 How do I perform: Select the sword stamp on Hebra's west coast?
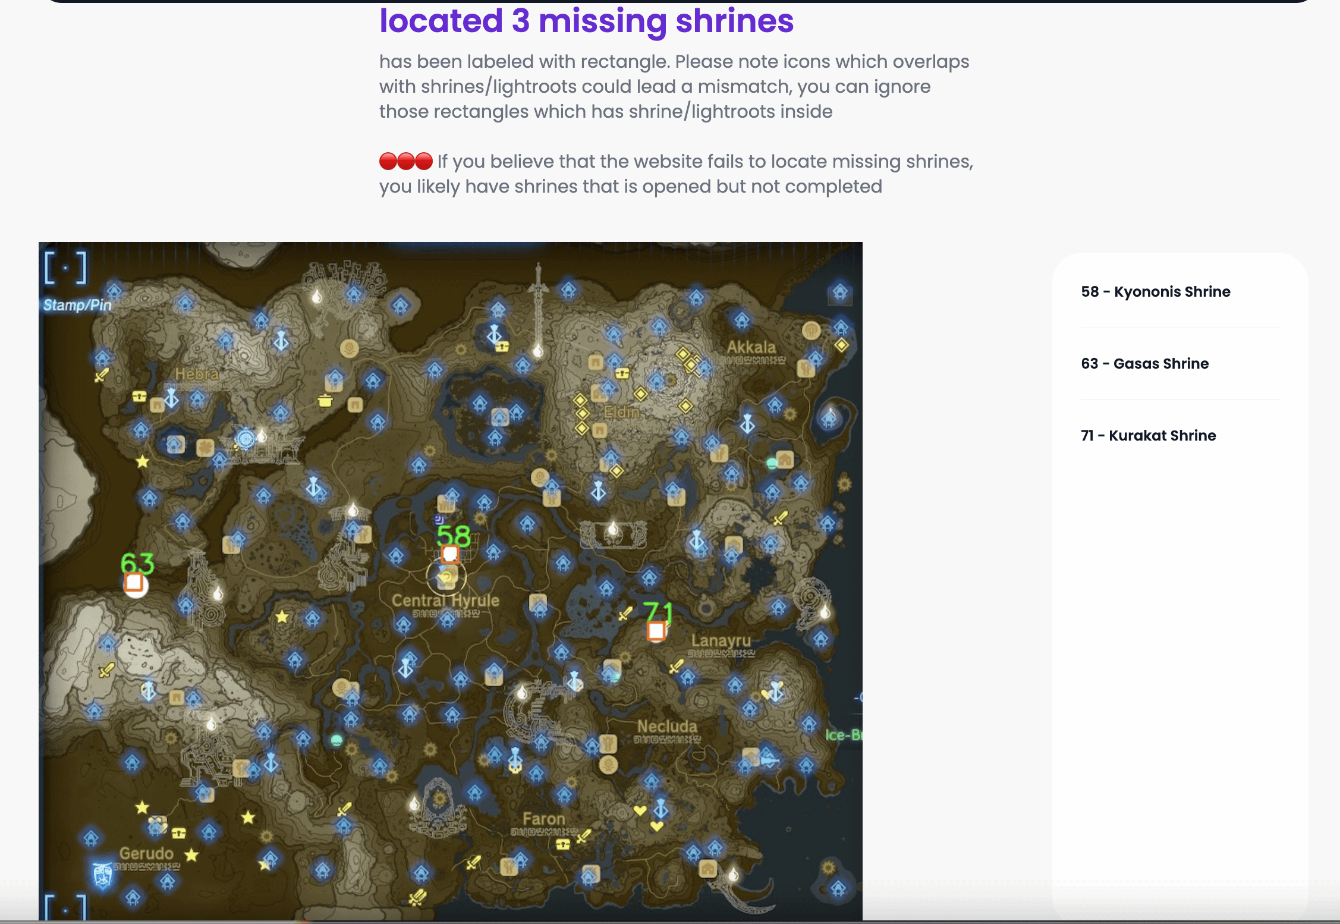(x=102, y=375)
